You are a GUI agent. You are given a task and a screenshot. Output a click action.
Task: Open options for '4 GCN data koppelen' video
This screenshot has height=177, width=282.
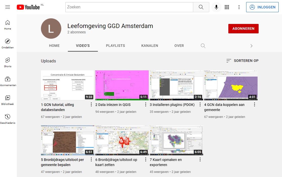(255, 104)
